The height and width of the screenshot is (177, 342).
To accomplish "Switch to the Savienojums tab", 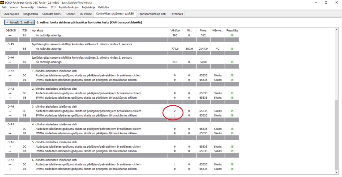I will pyautogui.click(x=11, y=14).
